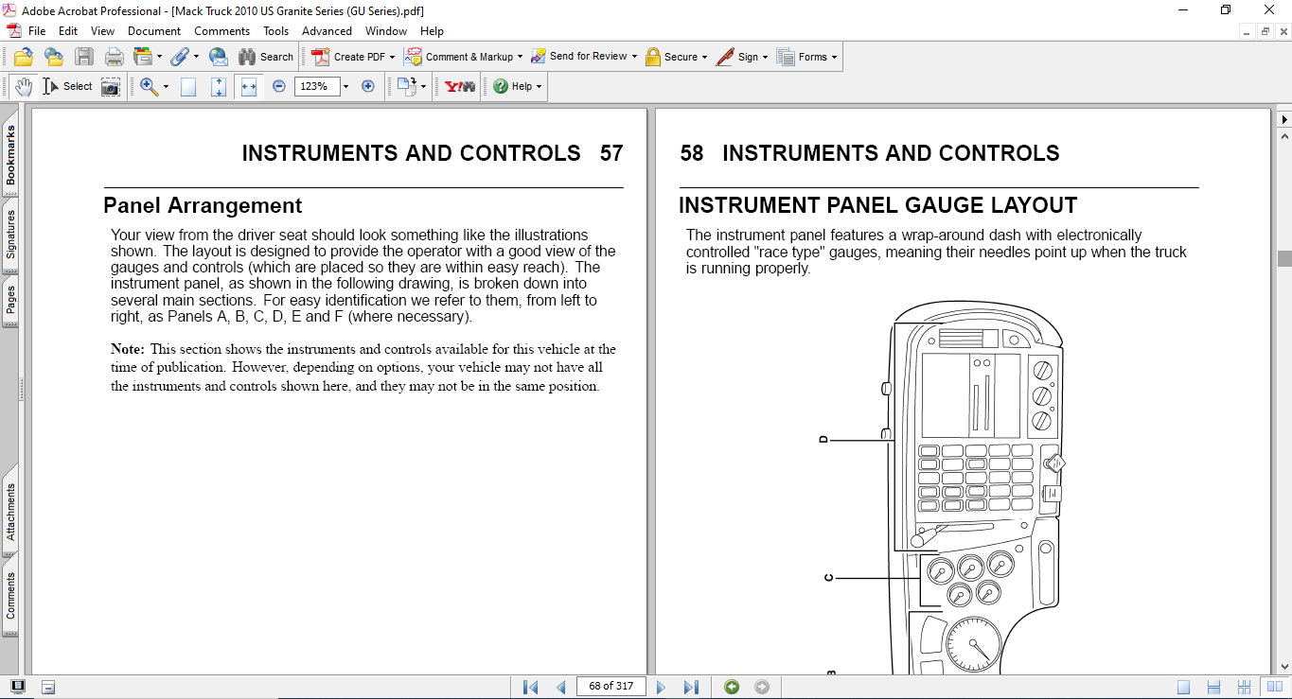Click the Rotate view page icon
Screen dimensions: 1292x699
[x=406, y=86]
